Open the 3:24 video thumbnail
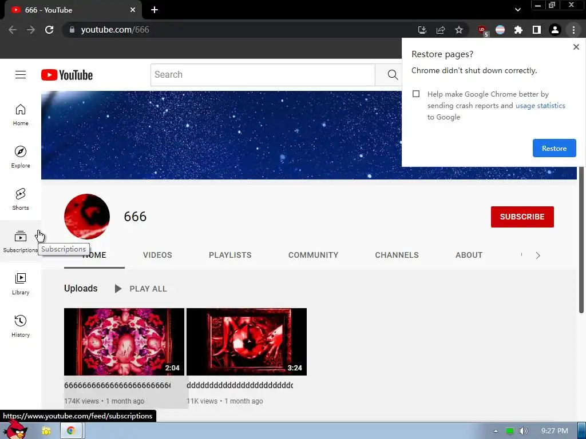The height and width of the screenshot is (439, 586). (247, 342)
